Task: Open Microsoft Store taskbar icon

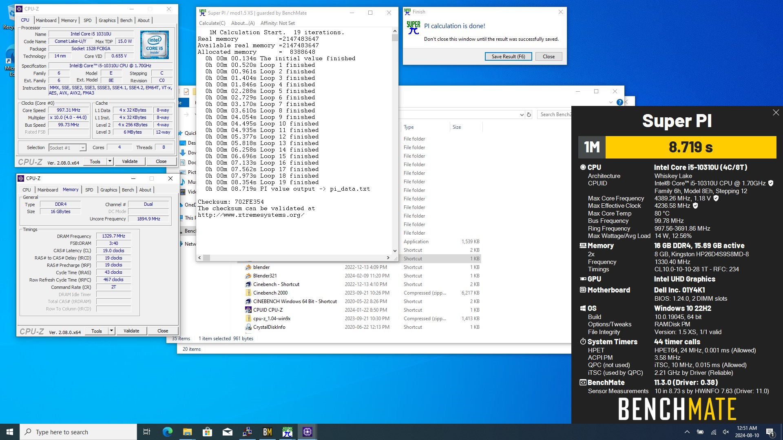Action: coord(207,432)
